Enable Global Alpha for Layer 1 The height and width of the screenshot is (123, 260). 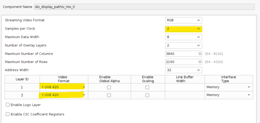tap(109, 87)
